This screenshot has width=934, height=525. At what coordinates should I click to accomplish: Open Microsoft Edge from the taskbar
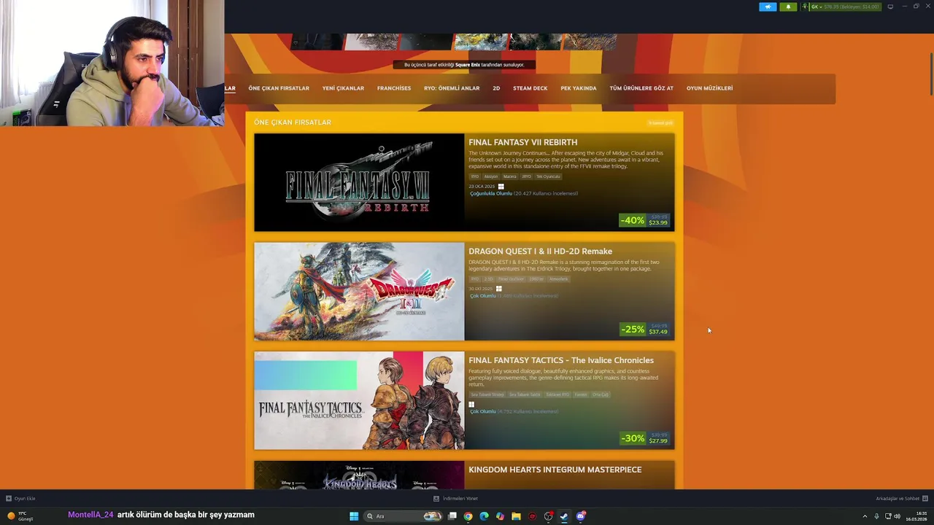tap(484, 516)
